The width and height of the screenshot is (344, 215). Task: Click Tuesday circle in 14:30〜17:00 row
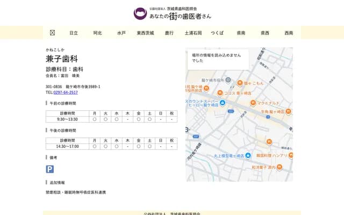coord(105,147)
